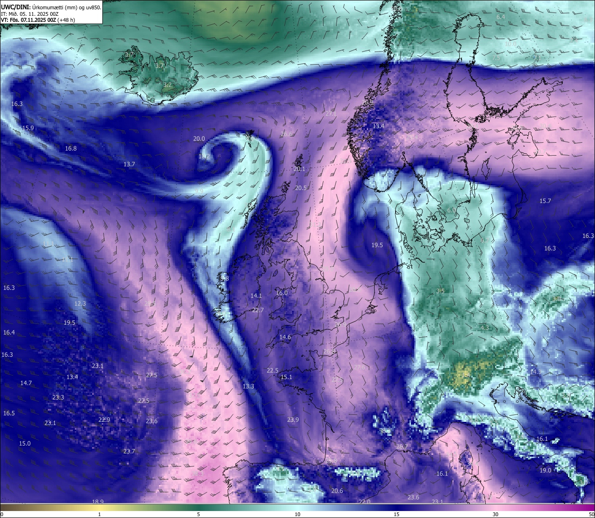The width and height of the screenshot is (595, 518).
Task: Click the initial time line "IT: Mið. 05. 11. 2025 00Z"
Action: pyautogui.click(x=29, y=13)
